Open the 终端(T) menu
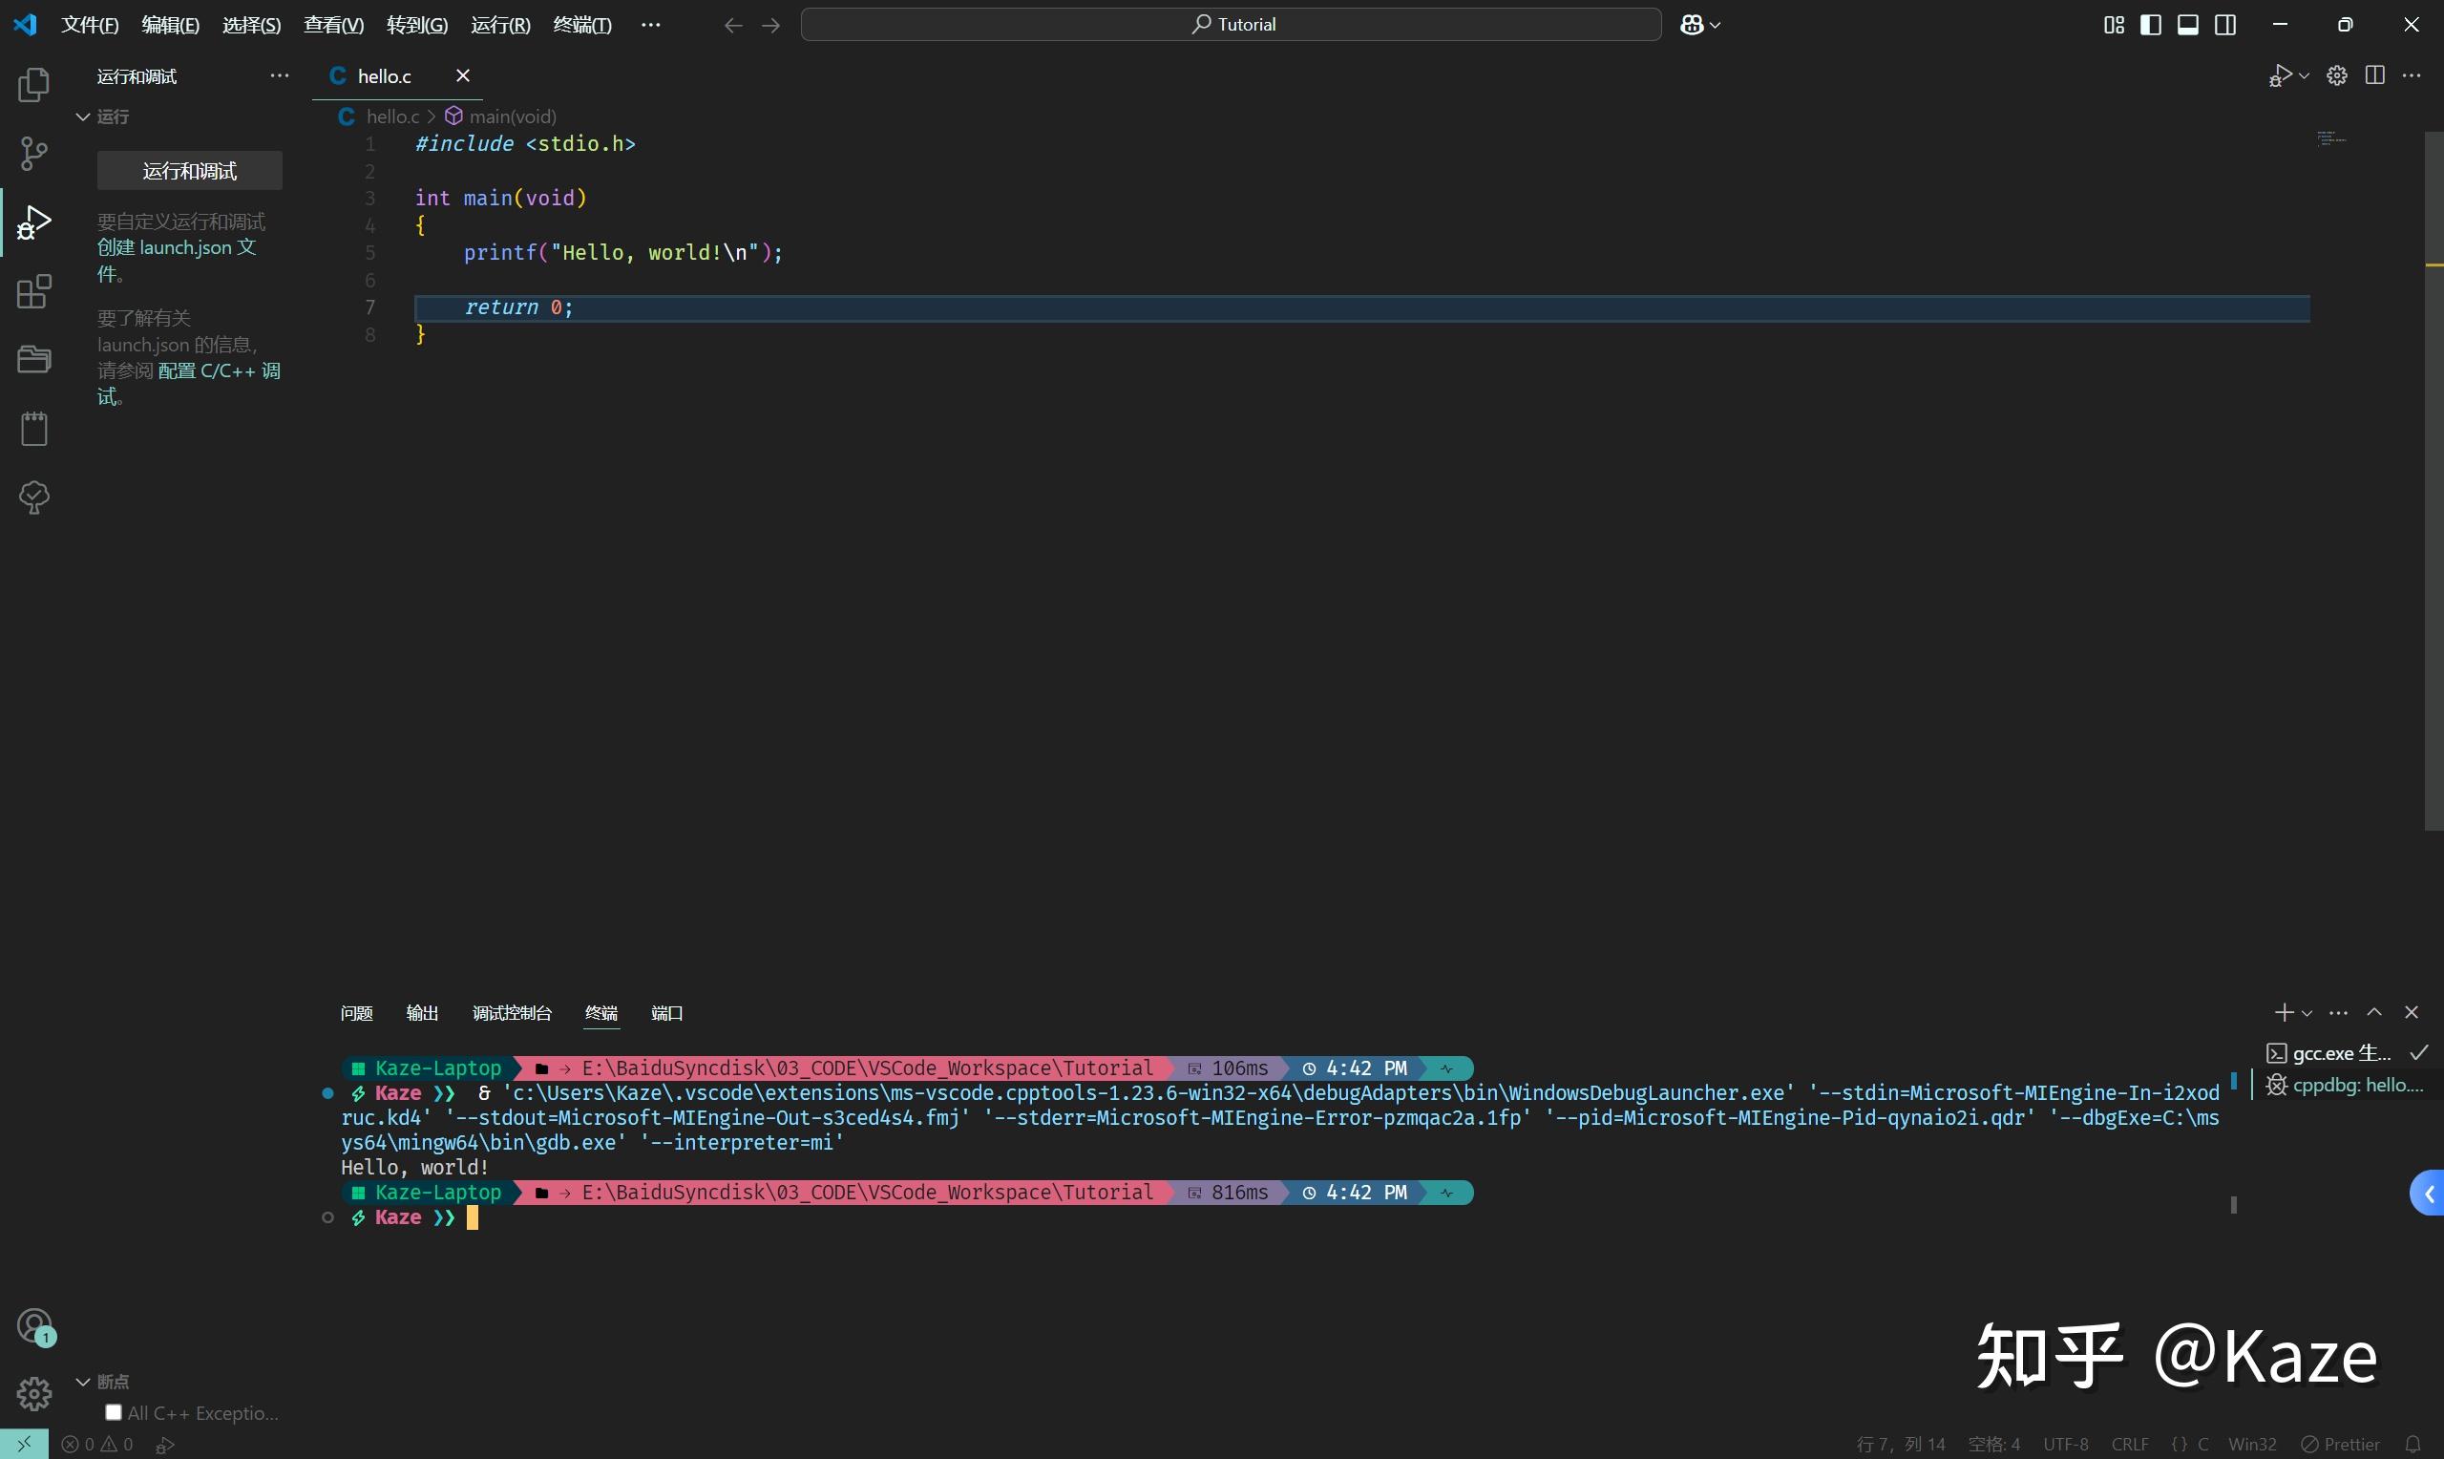Screen dimensions: 2444x1459 580,24
